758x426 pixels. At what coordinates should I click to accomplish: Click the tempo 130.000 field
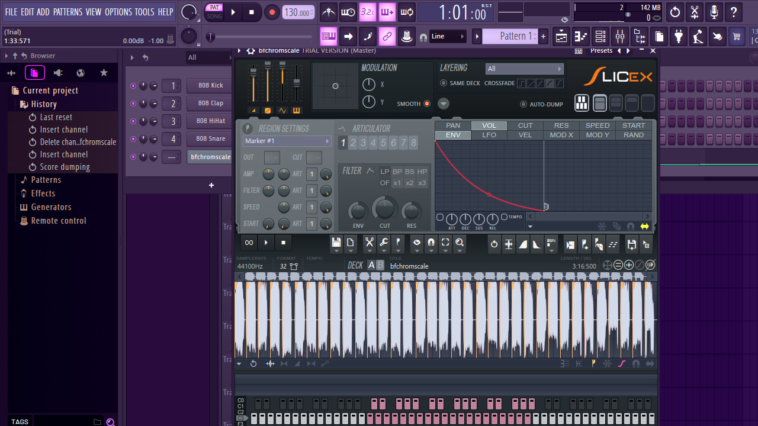coord(298,12)
